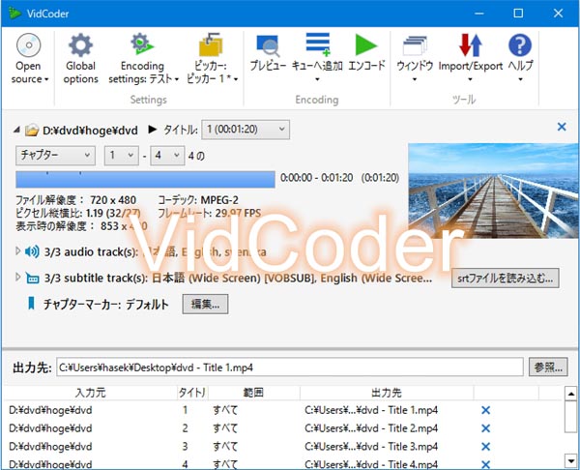
Task: Click Import/Export arrows icon
Action: coord(471,45)
